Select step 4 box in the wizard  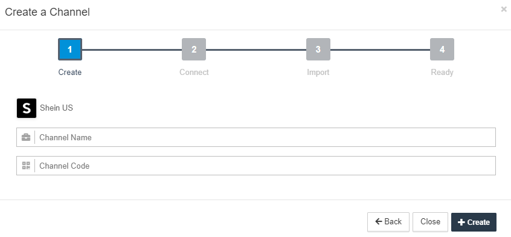pos(442,49)
